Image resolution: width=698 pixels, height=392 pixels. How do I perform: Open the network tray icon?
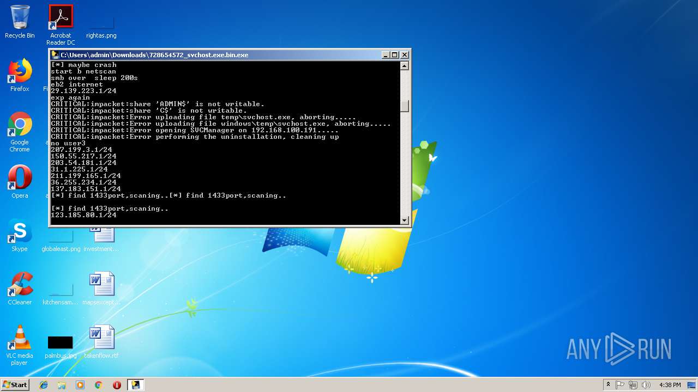click(x=633, y=385)
